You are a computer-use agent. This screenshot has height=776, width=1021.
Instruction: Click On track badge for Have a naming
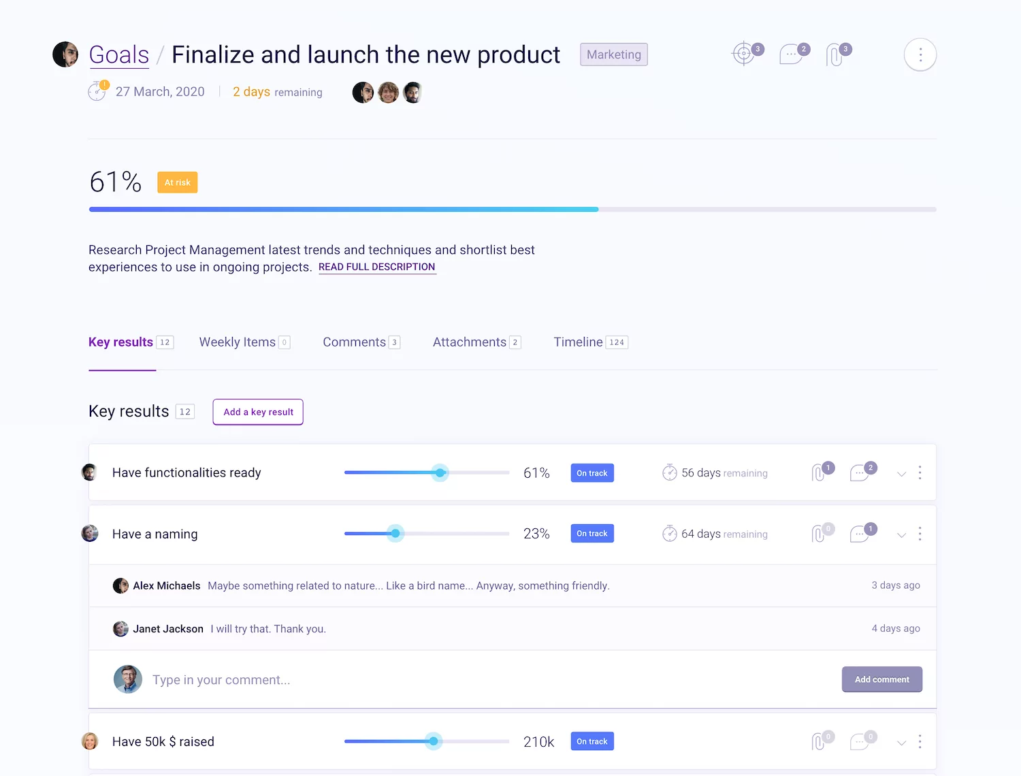click(592, 534)
